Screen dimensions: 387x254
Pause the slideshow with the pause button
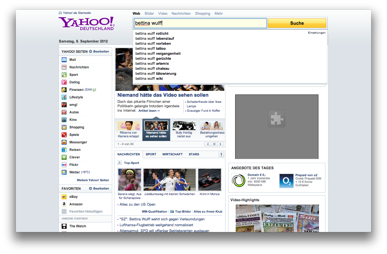pos(214,144)
